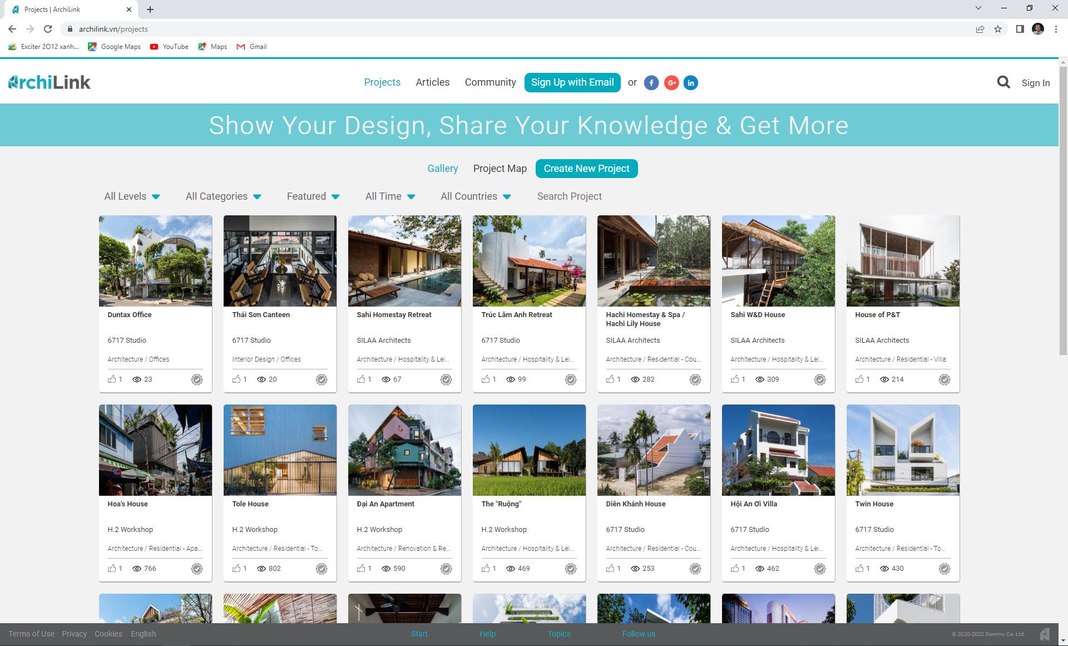This screenshot has width=1068, height=646.
Task: Open the Topics footer menu
Action: [559, 634]
